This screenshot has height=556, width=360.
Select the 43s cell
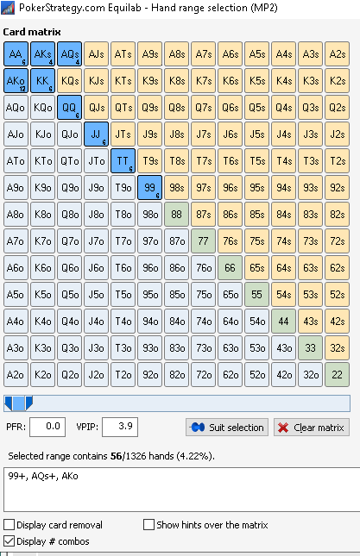click(x=310, y=322)
